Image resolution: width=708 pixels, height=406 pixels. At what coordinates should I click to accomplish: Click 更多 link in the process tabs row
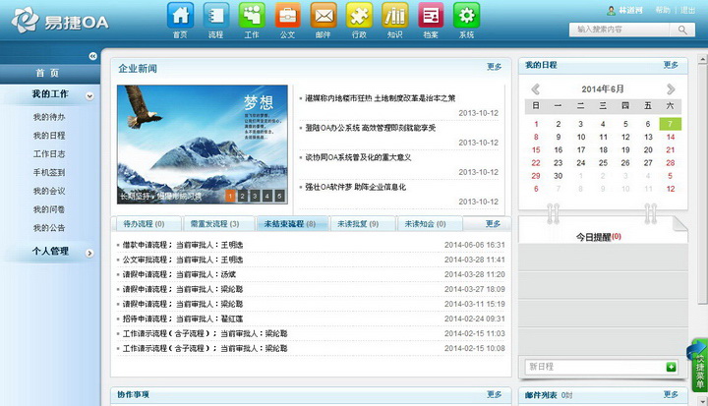[x=493, y=223]
